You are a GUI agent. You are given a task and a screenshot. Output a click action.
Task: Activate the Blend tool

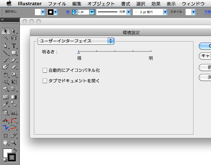pyautogui.click(x=14, y=104)
